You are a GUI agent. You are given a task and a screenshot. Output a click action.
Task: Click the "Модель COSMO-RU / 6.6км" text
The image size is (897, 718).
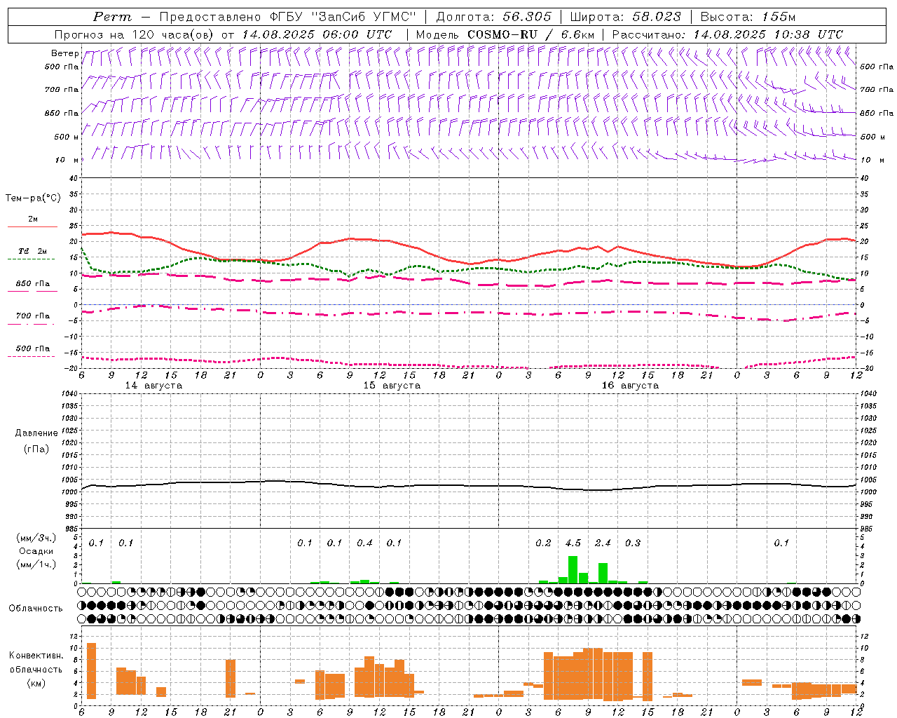pyautogui.click(x=505, y=34)
